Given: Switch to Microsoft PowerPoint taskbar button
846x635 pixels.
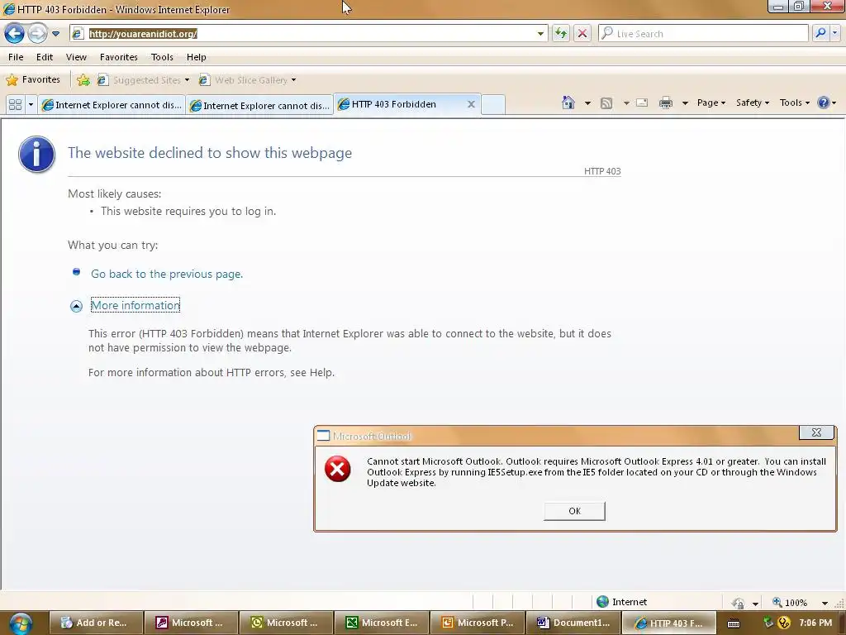Looking at the screenshot, I should coord(477,623).
